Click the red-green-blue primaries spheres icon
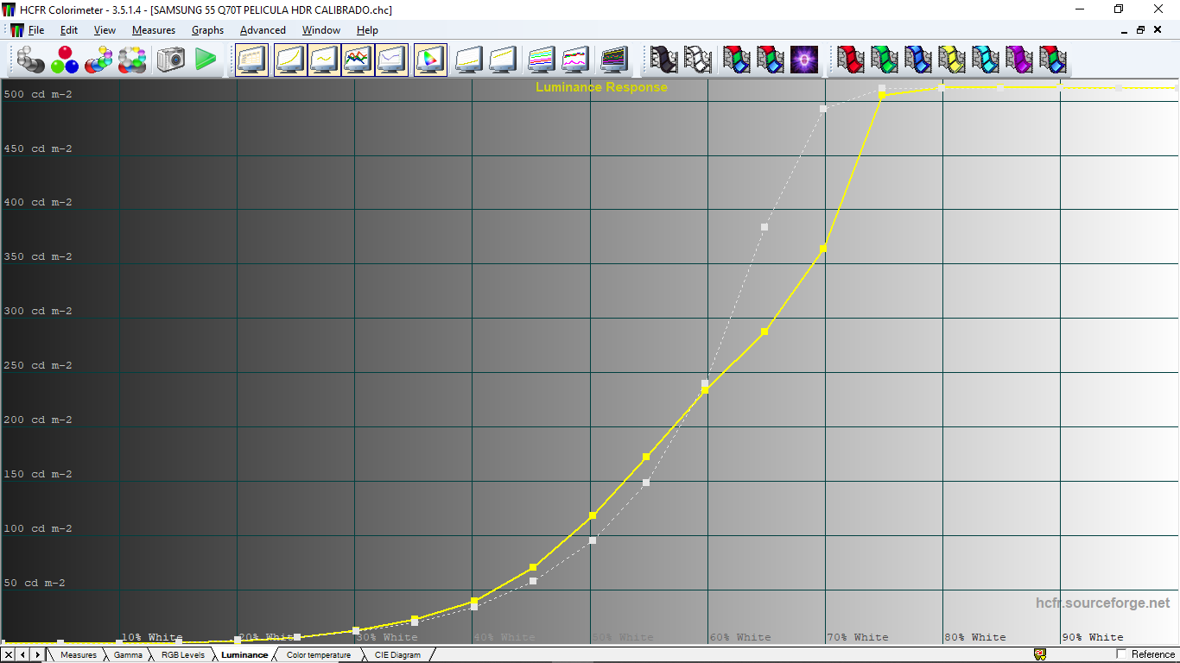Image resolution: width=1180 pixels, height=663 pixels. click(x=65, y=60)
